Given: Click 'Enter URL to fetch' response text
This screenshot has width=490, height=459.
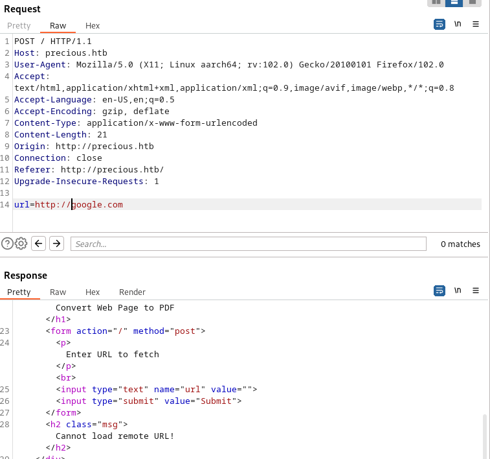Looking at the screenshot, I should point(113,354).
